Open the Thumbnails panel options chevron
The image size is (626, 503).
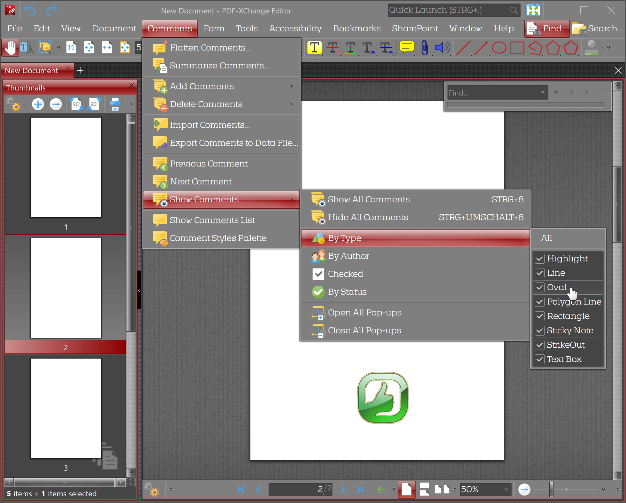131,104
